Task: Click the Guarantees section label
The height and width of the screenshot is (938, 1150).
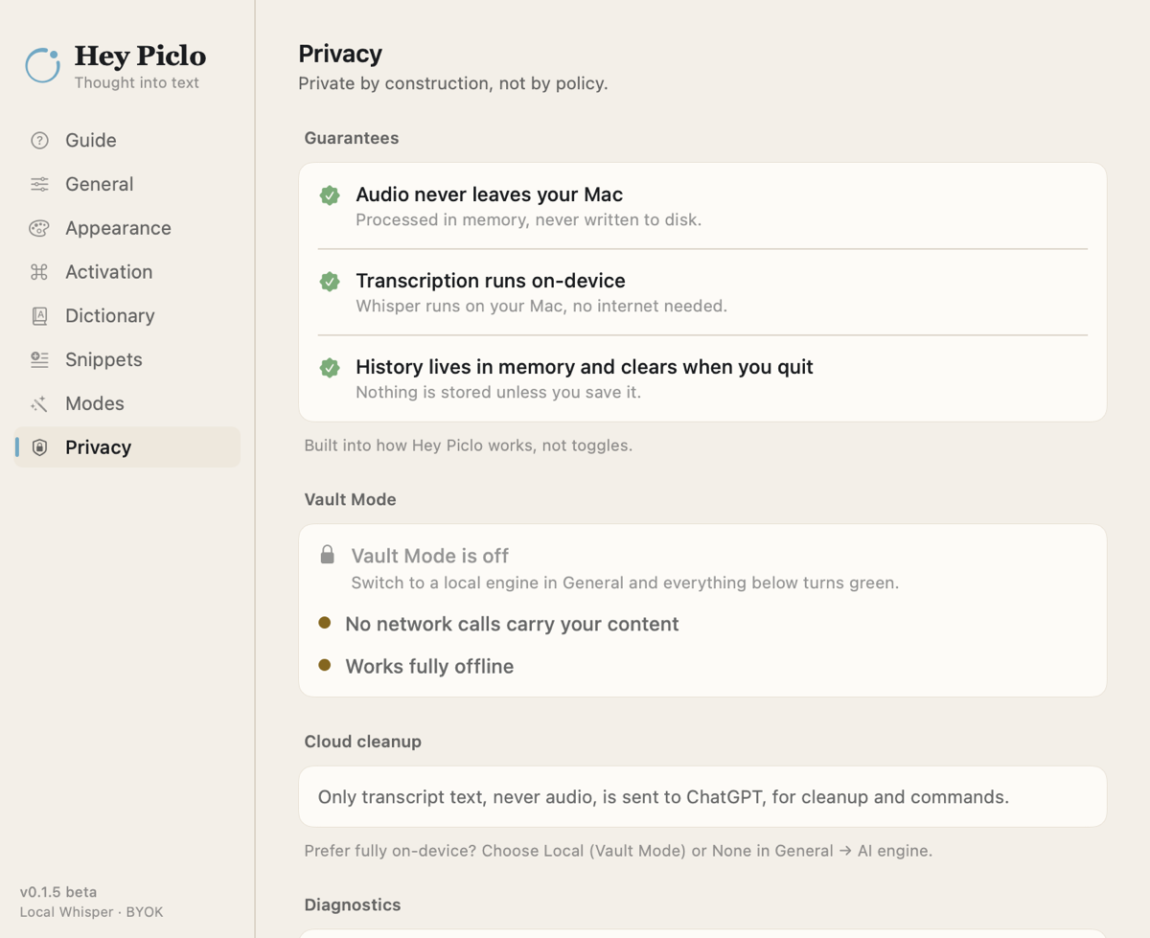Action: [x=352, y=138]
